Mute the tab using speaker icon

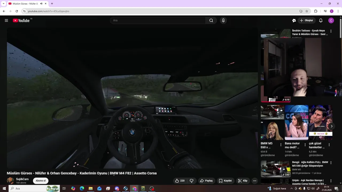[x=41, y=4]
